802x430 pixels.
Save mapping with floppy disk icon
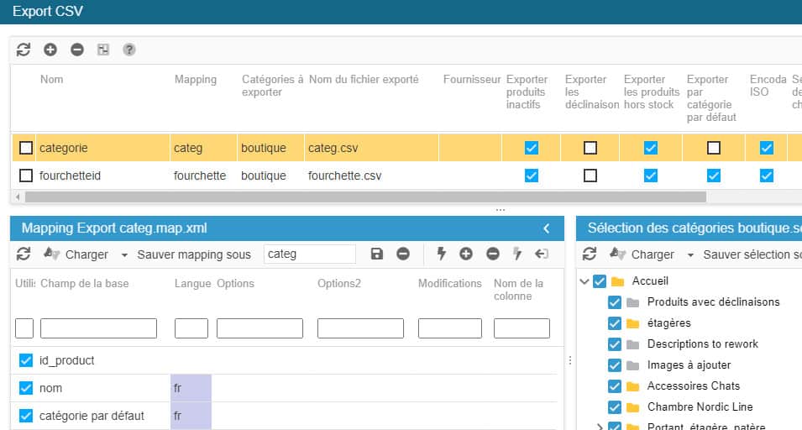(377, 254)
